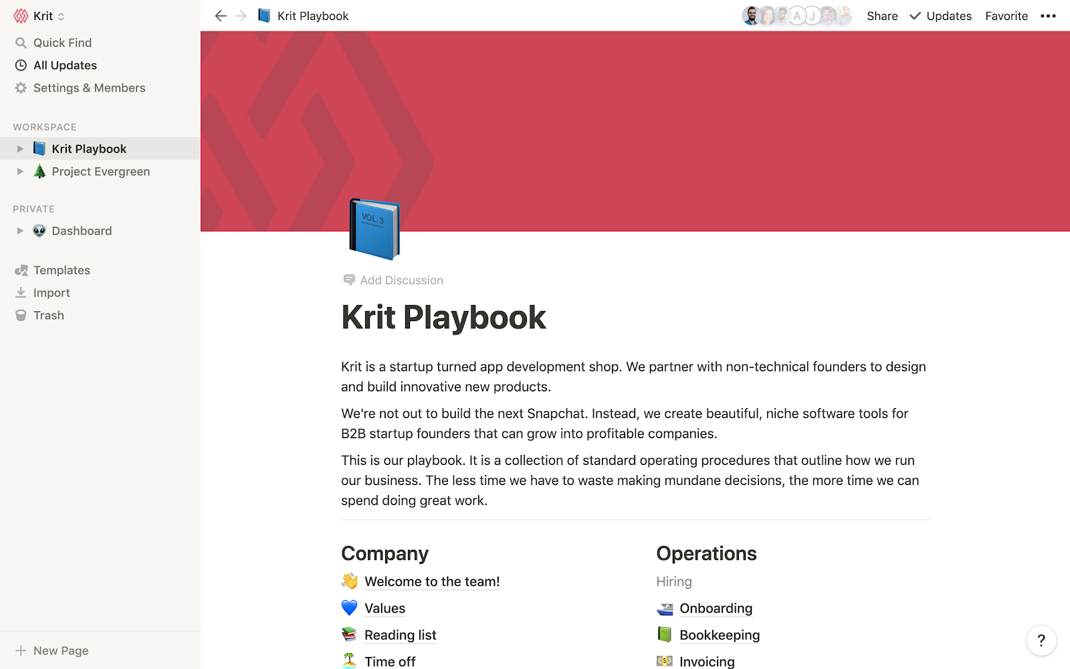Open the three-dots page menu
The image size is (1070, 669).
point(1048,16)
